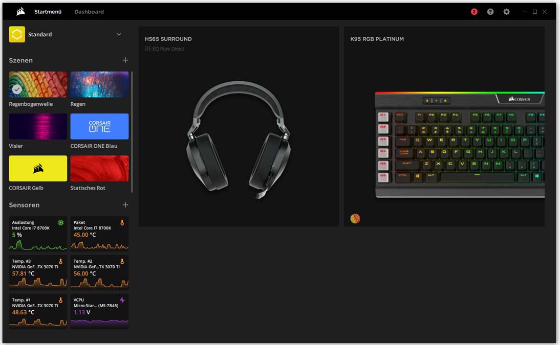Click the EQ sliders icon under HS65 Surround
The height and width of the screenshot is (345, 560).
[147, 49]
